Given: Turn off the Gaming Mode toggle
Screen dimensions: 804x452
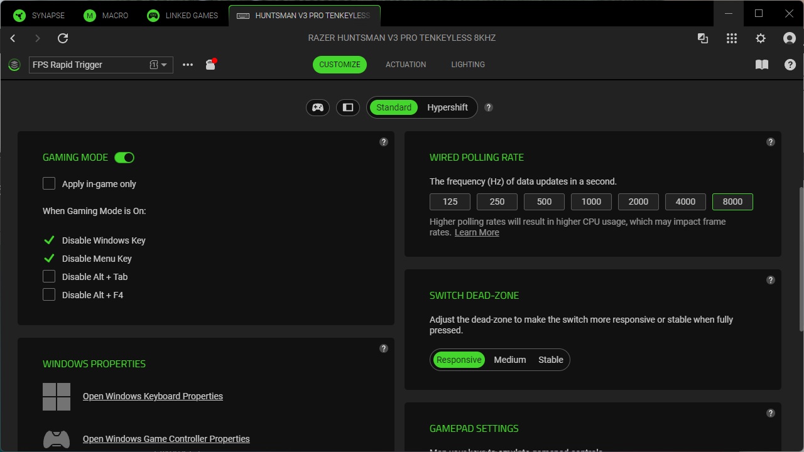Looking at the screenshot, I should click(x=124, y=157).
